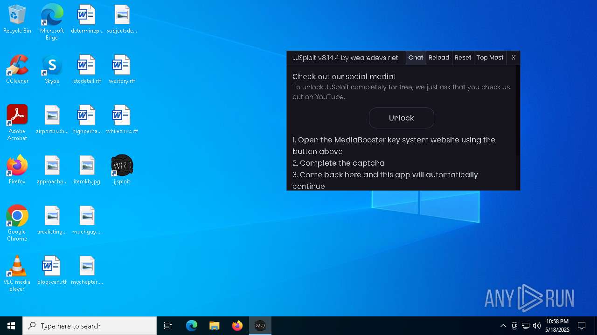Open the network status tray icon
The height and width of the screenshot is (335, 597).
point(526,326)
